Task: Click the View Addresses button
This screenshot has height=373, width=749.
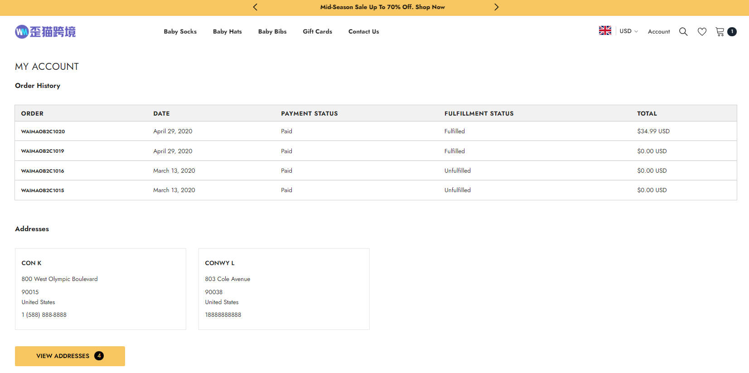Action: point(70,356)
